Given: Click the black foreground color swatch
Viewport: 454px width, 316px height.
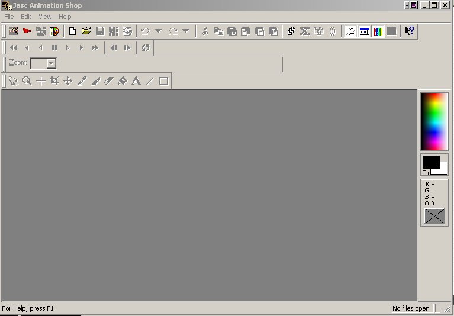Looking at the screenshot, I should pyautogui.click(x=430, y=162).
